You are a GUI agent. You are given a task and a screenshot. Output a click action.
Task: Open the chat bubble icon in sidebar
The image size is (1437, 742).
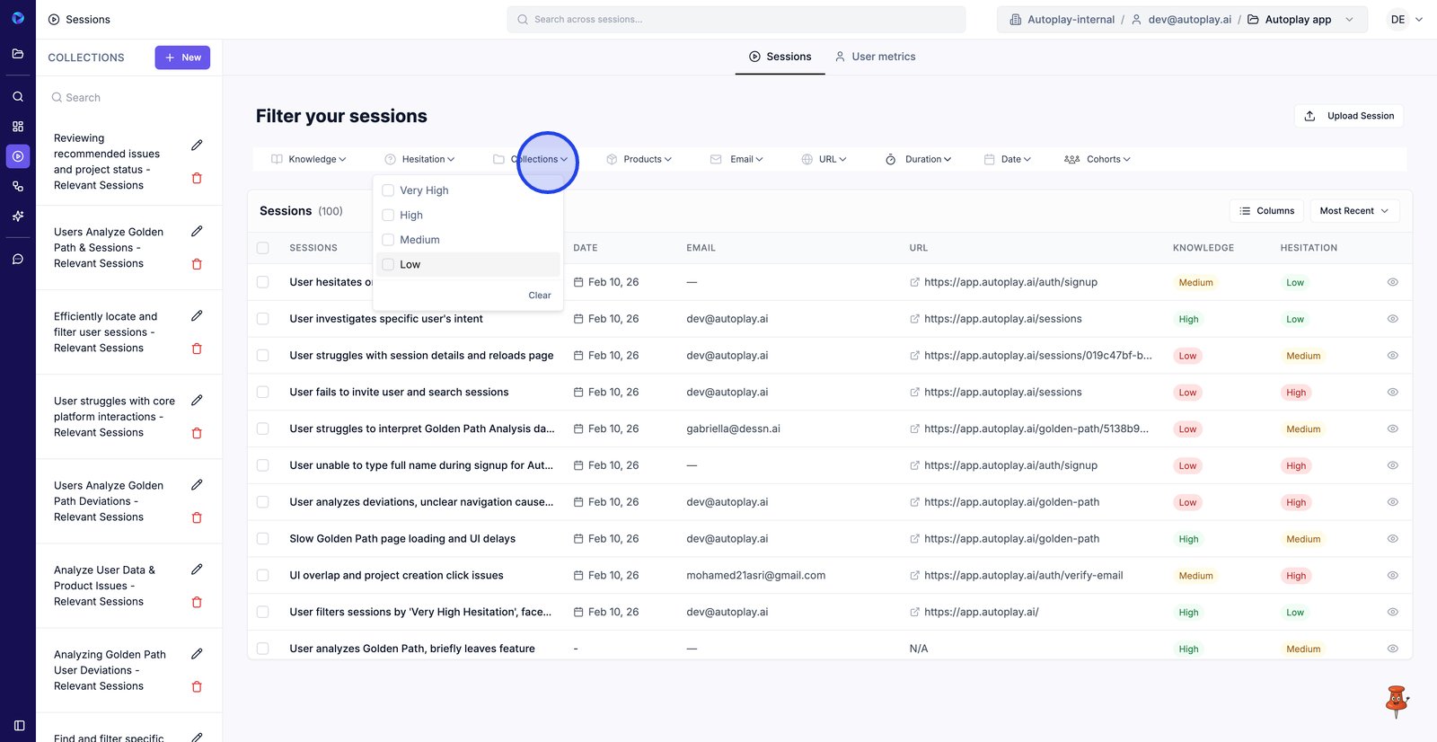pyautogui.click(x=18, y=259)
